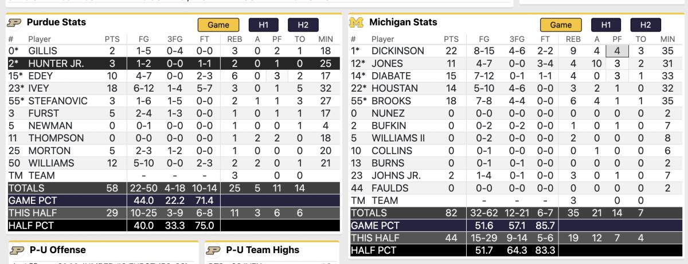
Task: Click Dickinson's highlighted PF cell
Action: tap(617, 51)
